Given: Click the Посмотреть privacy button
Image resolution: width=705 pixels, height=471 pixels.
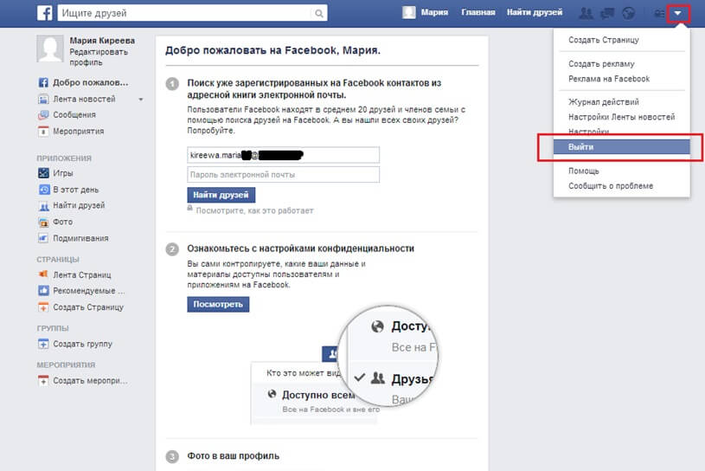Looking at the screenshot, I should click(x=218, y=304).
